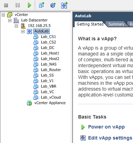Click the New Resource Pool toolbar icon
The image size is (133, 143).
tap(53, 5)
